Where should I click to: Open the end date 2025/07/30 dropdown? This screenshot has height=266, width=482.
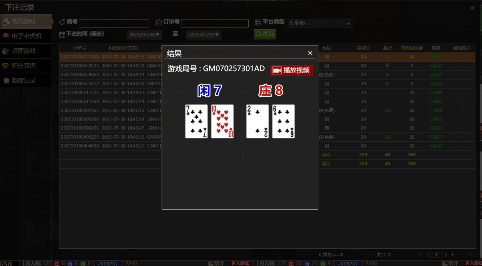click(204, 35)
